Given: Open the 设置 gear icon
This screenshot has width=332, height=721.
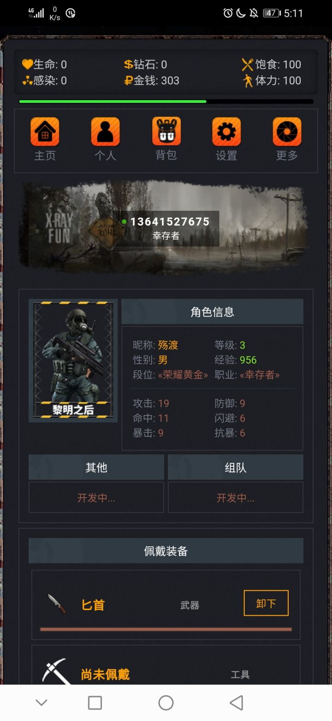Looking at the screenshot, I should [226, 132].
